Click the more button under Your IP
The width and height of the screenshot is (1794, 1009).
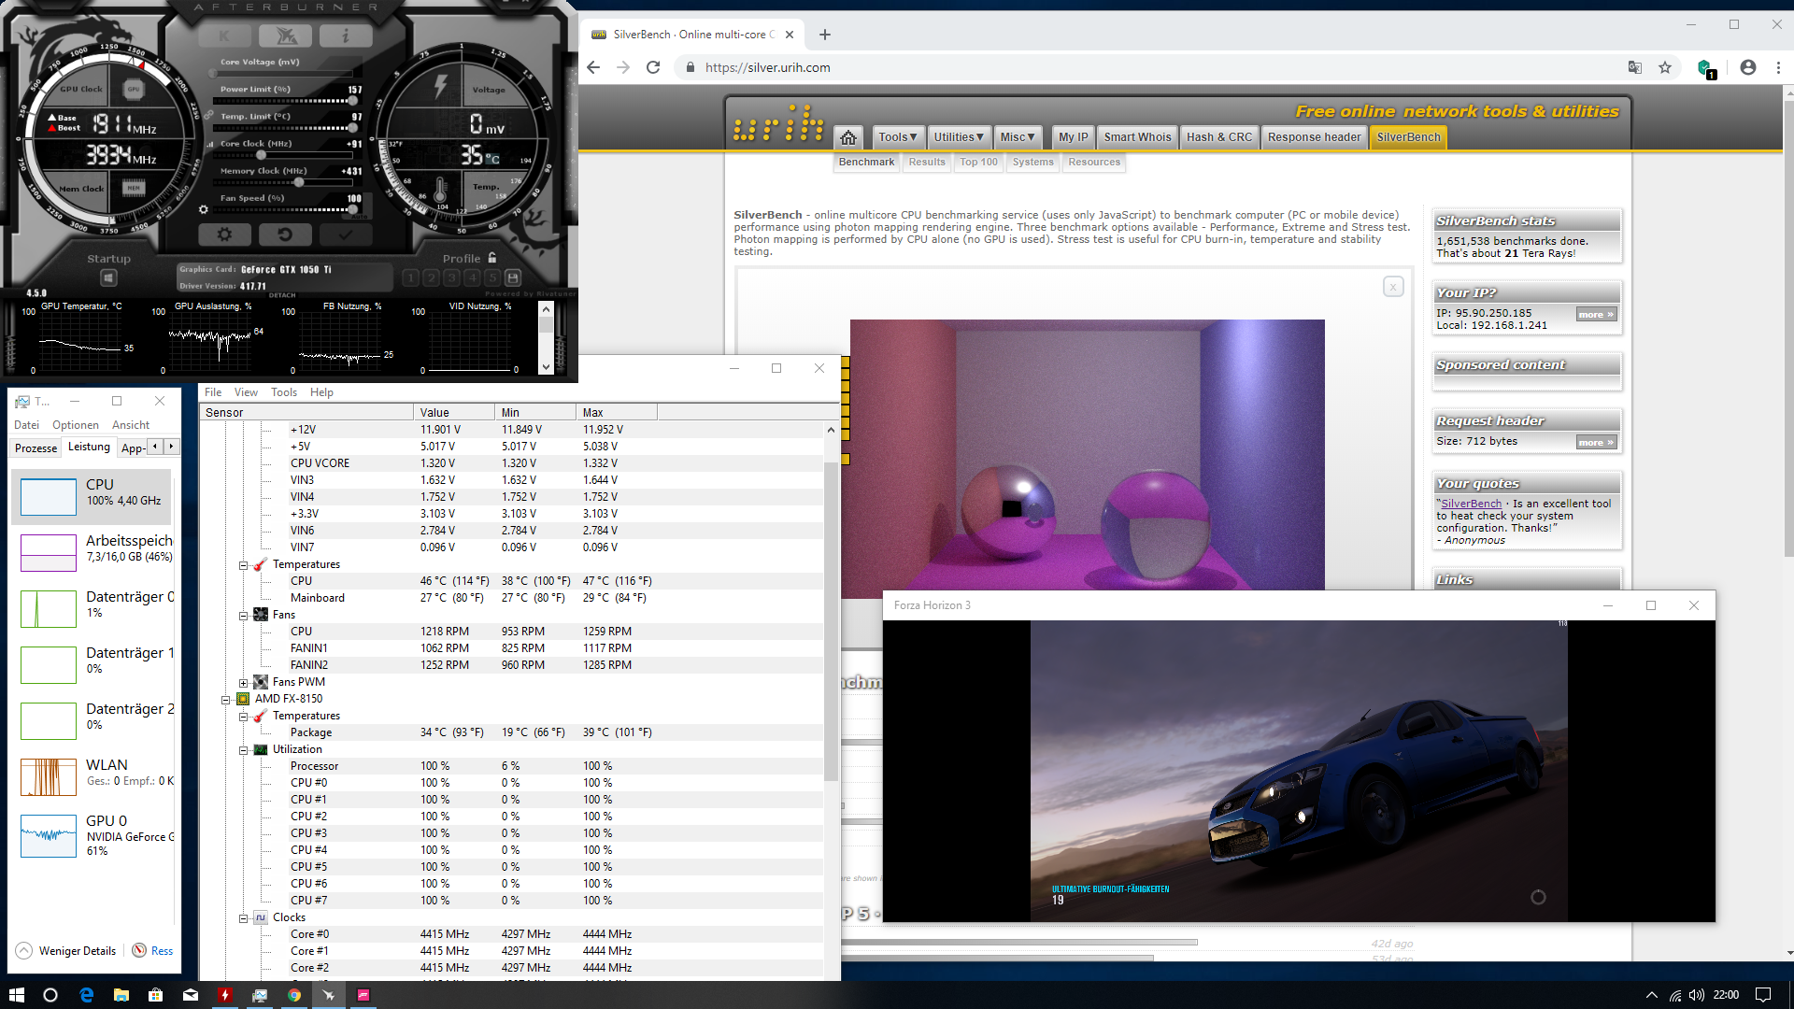pos(1595,315)
